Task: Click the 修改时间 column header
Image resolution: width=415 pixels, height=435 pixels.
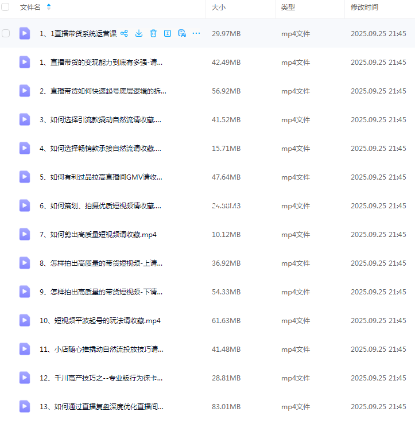Action: pos(364,7)
